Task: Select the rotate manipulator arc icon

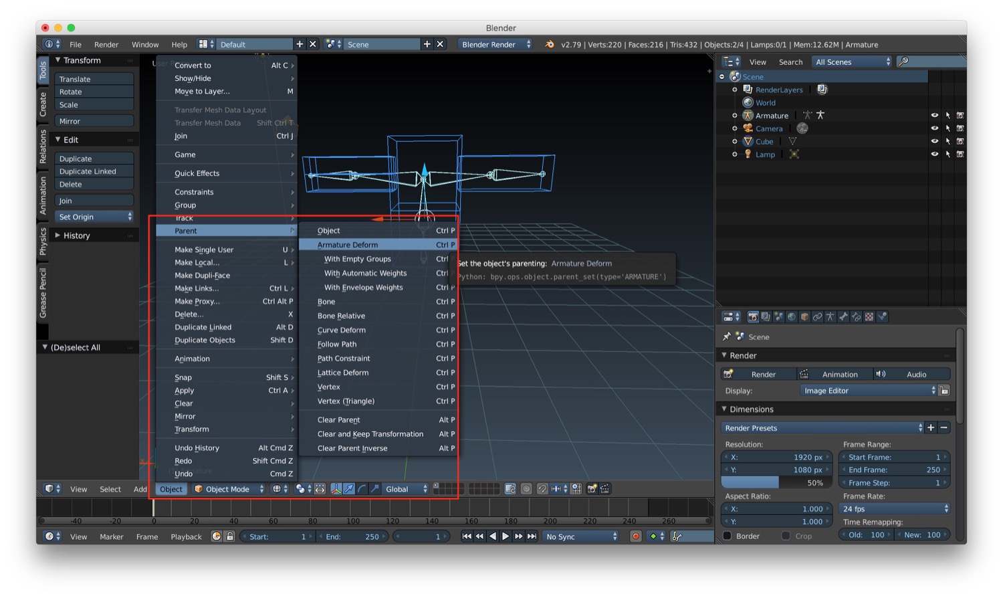Action: point(362,489)
